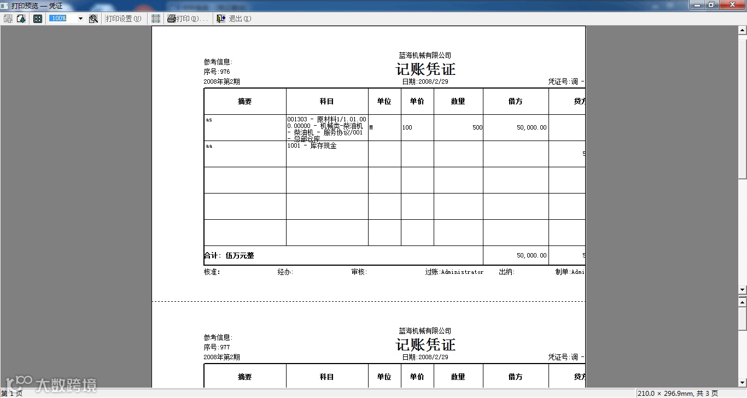Click the 001303 - 原材料 account cell
The width and height of the screenshot is (747, 398).
[x=327, y=127]
